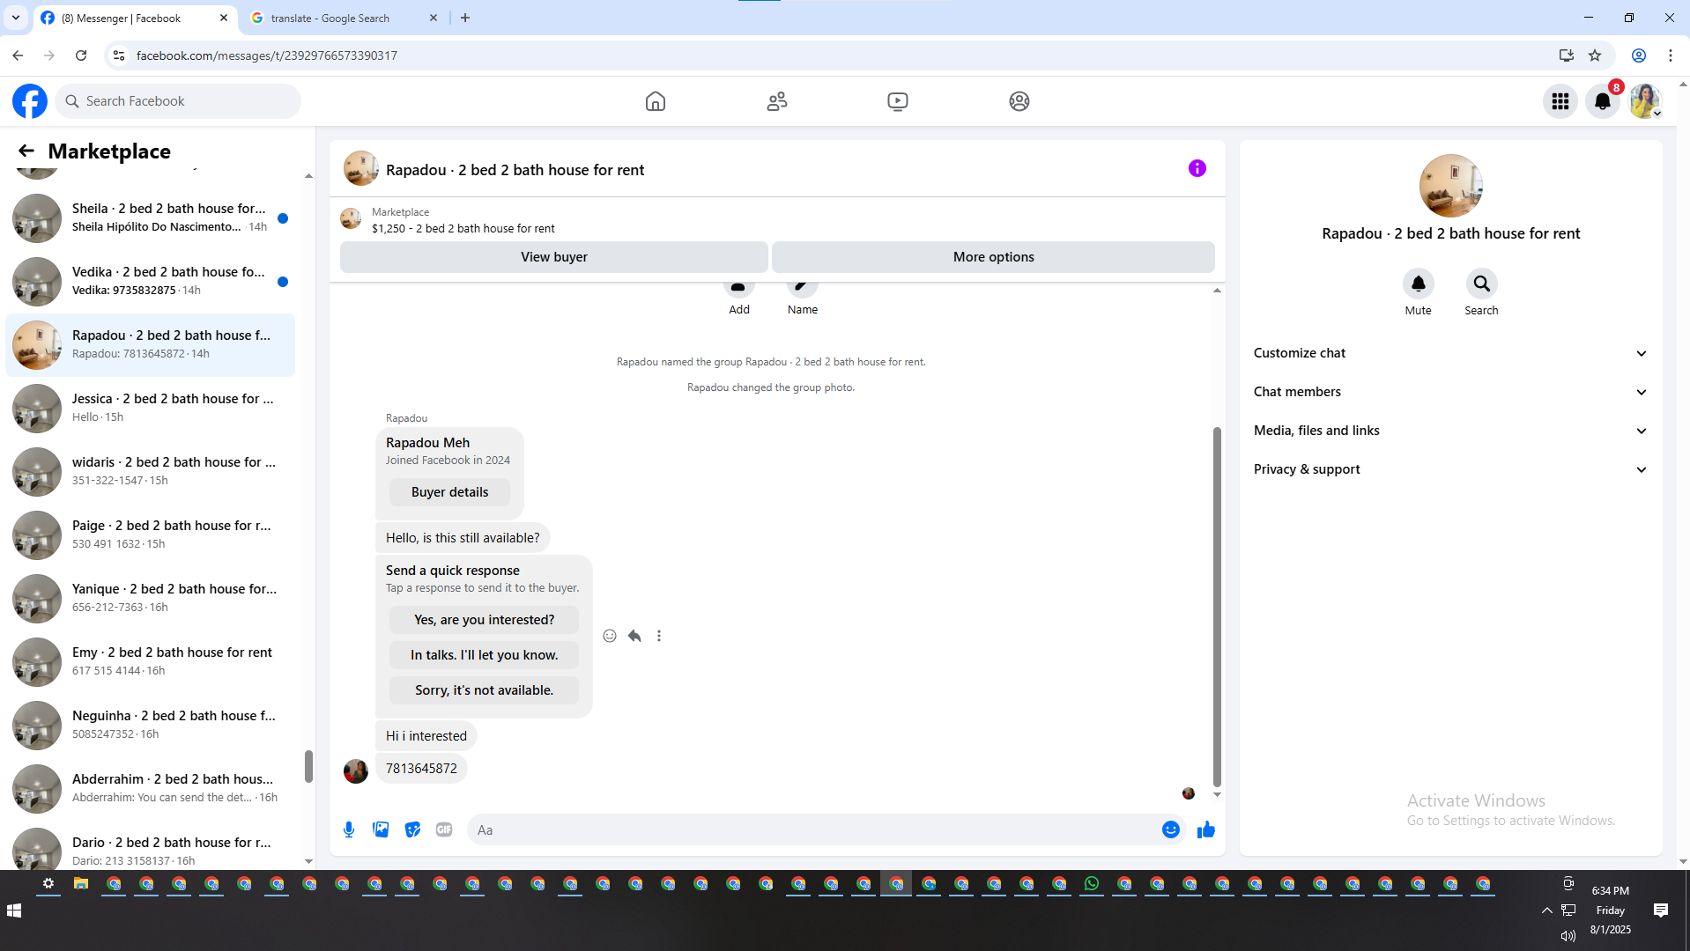Open the taskbar volume icon

[x=1568, y=936]
